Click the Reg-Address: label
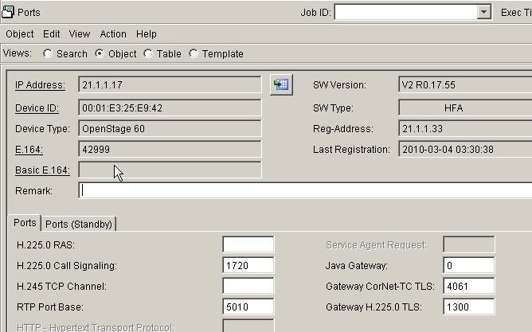 343,129
